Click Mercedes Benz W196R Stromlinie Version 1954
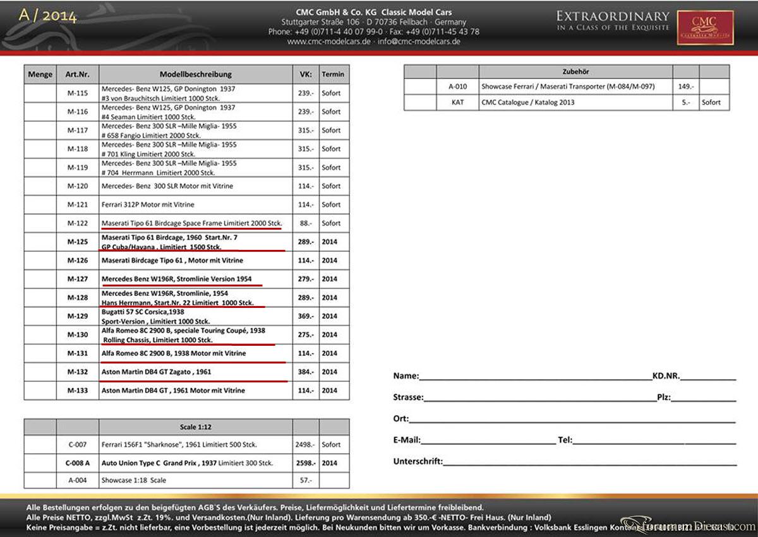Screen dimensions: 758x537 click(177, 279)
